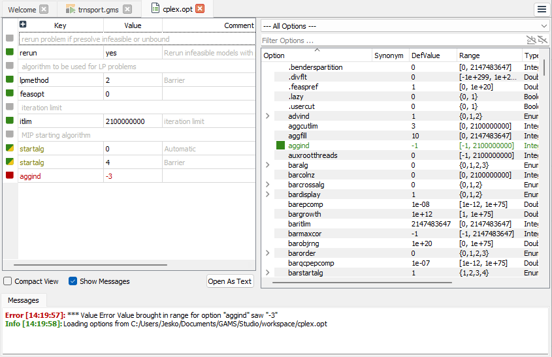The image size is (552, 357).
Task: Click the last filter icon in Filter Options
Action: pos(542,40)
